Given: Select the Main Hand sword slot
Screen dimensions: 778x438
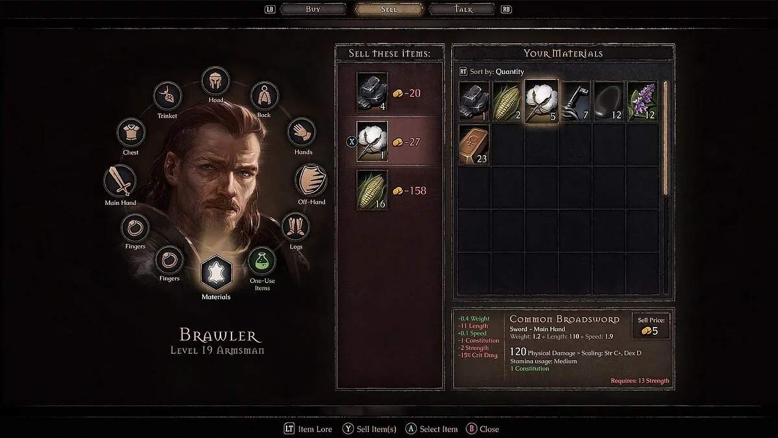Looking at the screenshot, I should point(121,180).
